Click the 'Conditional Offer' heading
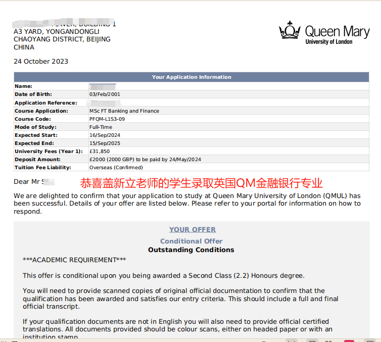 (x=191, y=241)
